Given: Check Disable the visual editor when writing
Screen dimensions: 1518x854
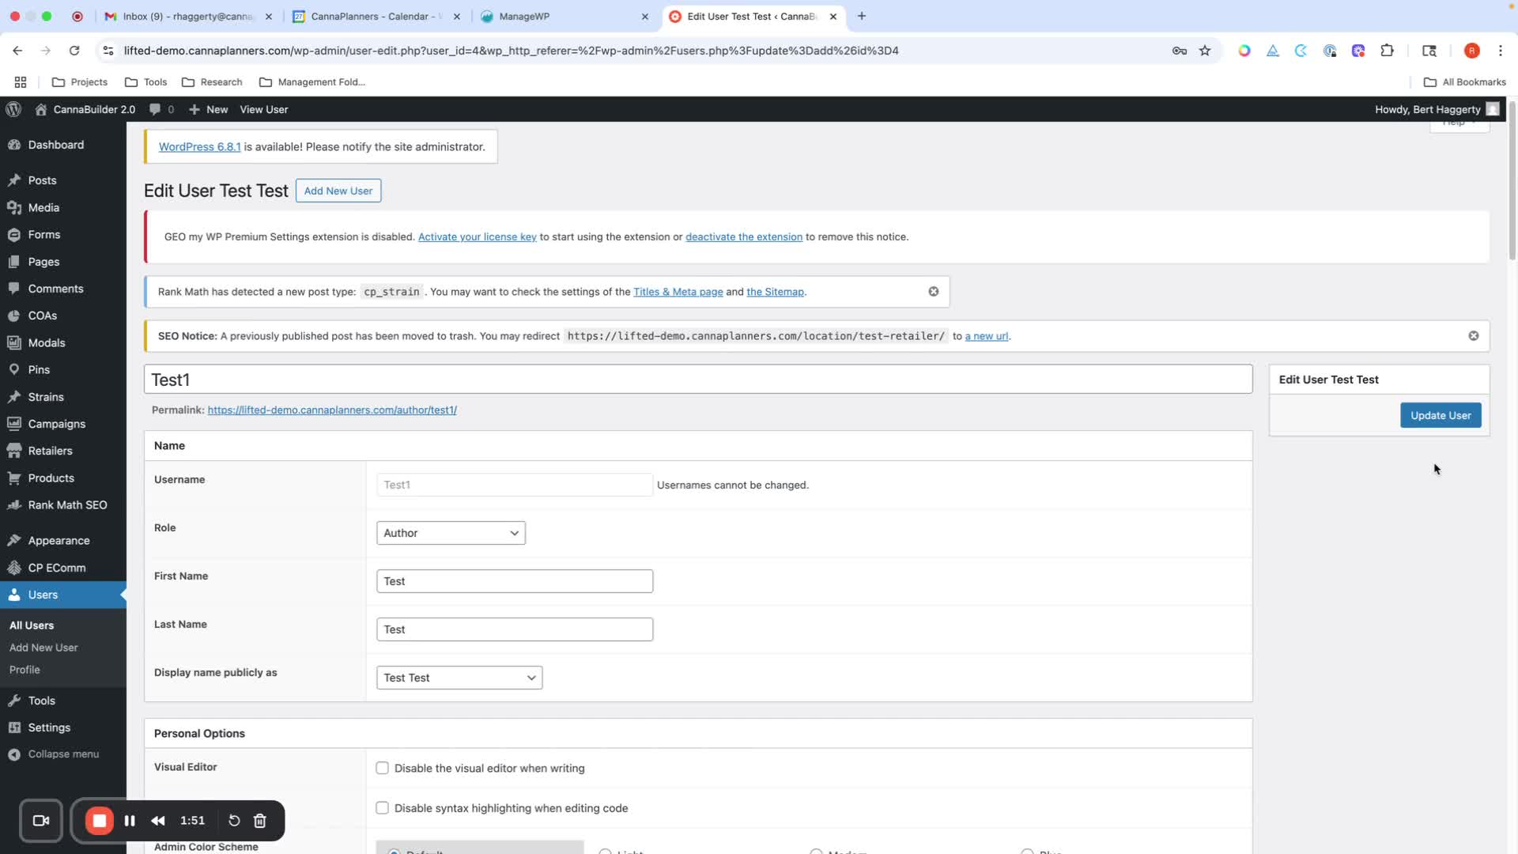Looking at the screenshot, I should pyautogui.click(x=383, y=768).
